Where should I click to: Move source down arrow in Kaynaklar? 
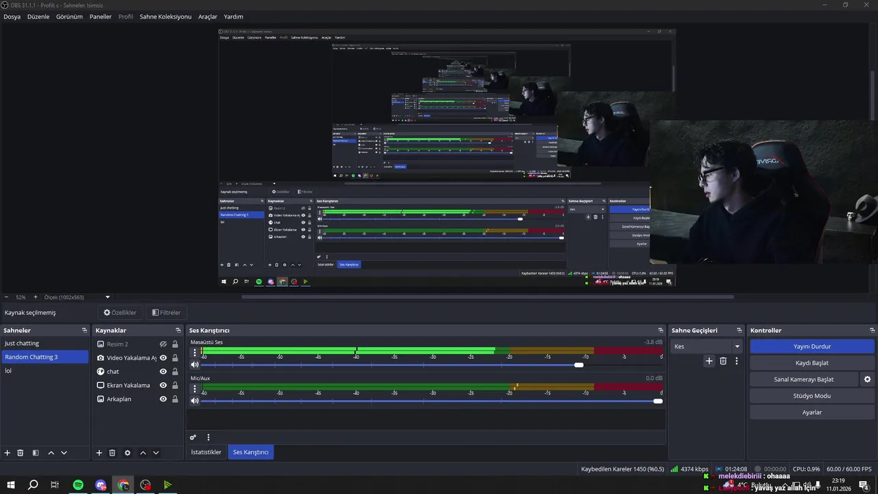coord(156,453)
